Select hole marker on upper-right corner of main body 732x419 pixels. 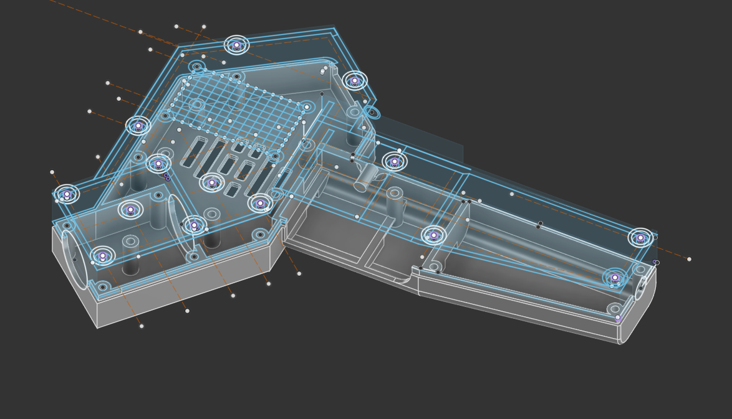point(355,80)
